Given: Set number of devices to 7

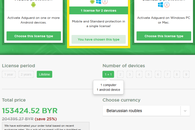Looking at the screenshot, I should [x=167, y=75].
